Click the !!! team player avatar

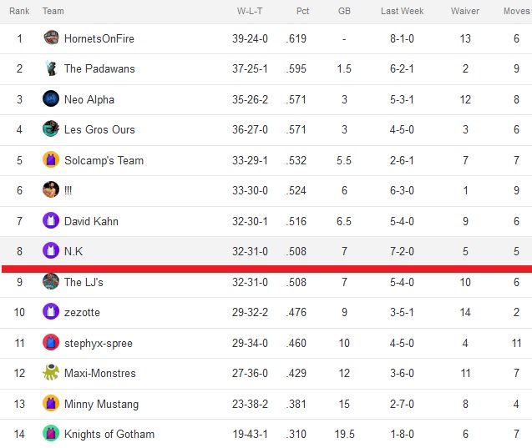tap(51, 189)
